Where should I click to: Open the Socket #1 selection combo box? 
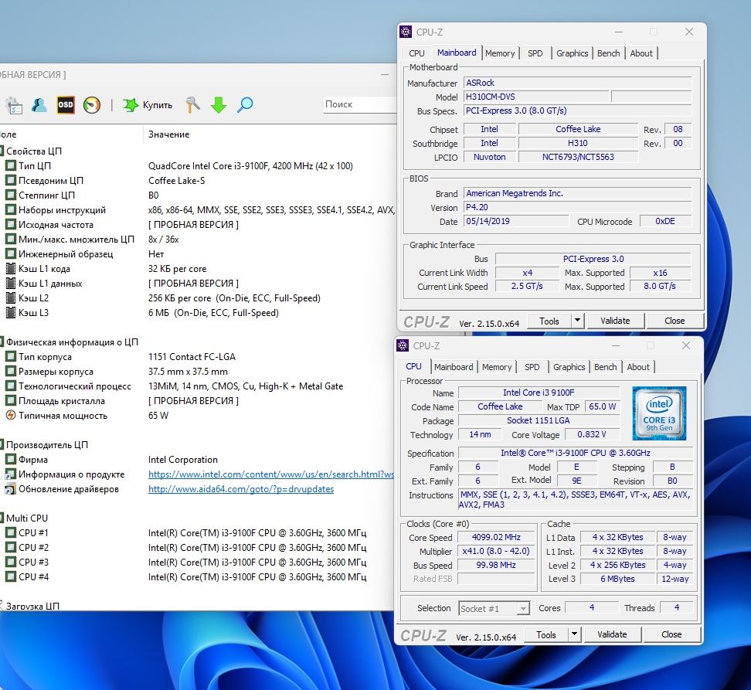click(494, 608)
